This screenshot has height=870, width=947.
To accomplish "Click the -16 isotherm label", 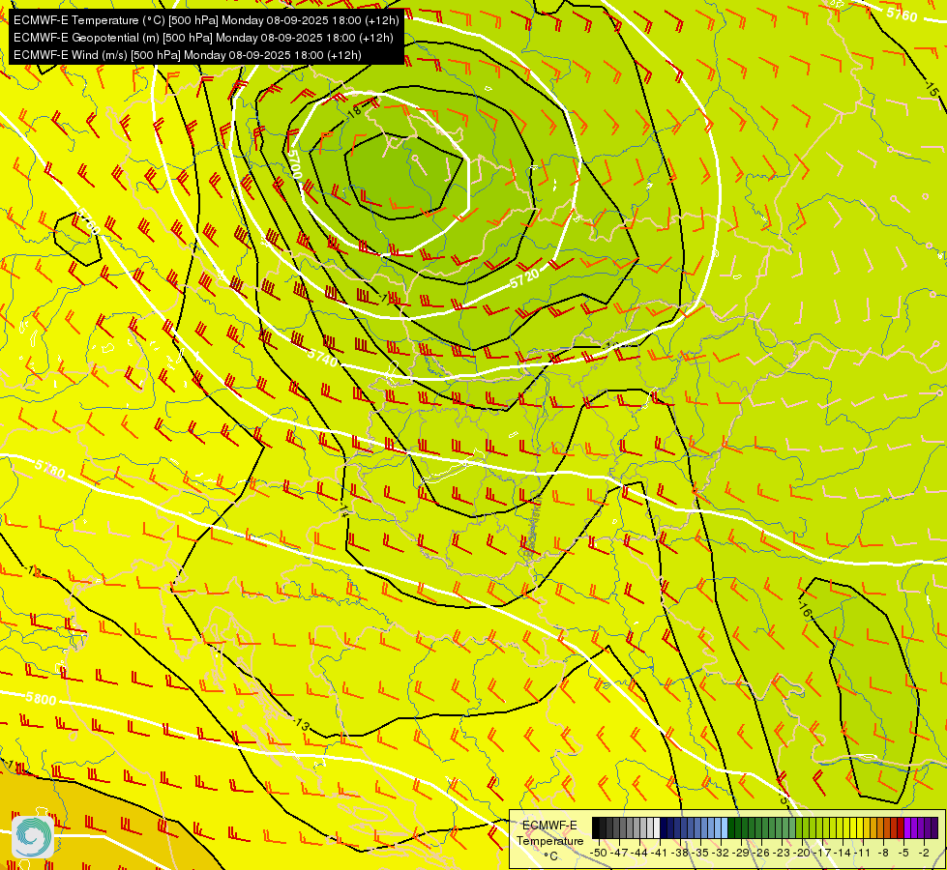I will coord(804,608).
